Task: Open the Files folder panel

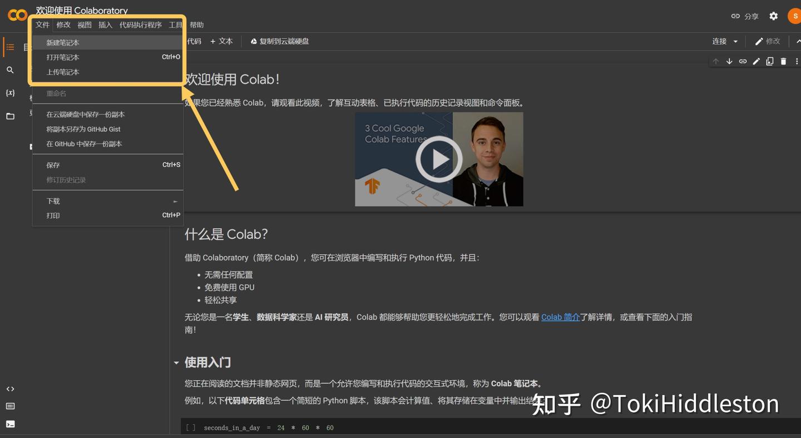Action: tap(10, 116)
